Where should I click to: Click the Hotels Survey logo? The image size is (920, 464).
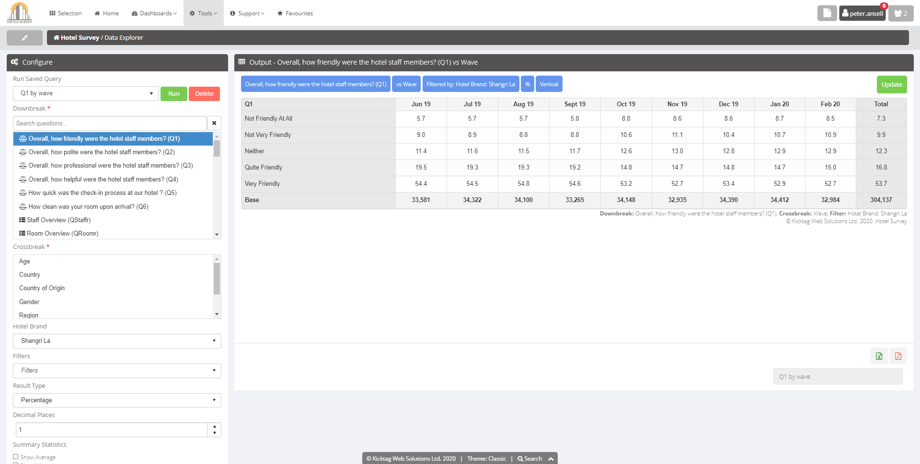[19, 12]
